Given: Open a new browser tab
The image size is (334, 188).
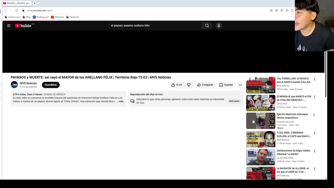Looking at the screenshot, I should click(x=34, y=3).
